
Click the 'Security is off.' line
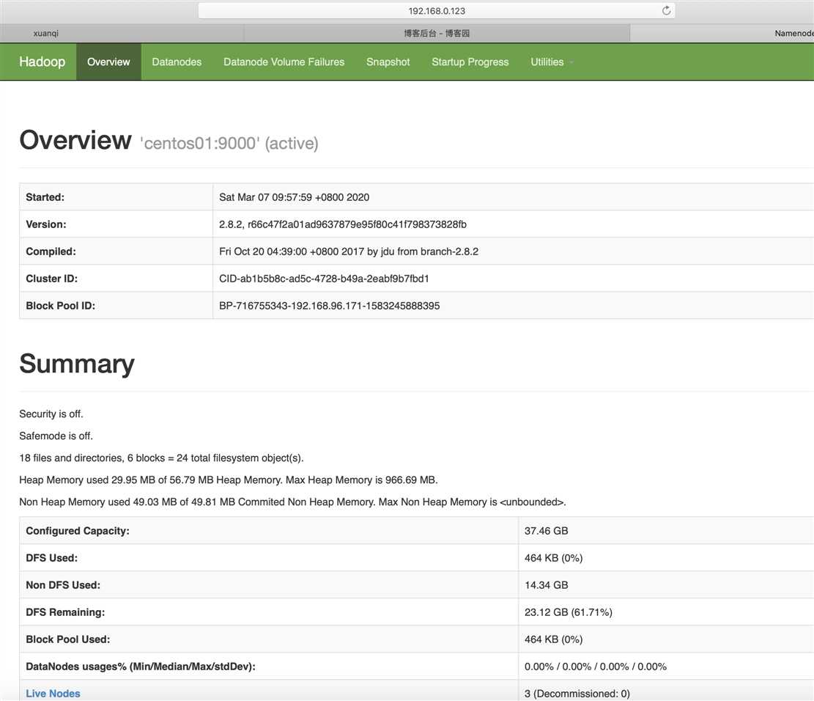tap(51, 414)
